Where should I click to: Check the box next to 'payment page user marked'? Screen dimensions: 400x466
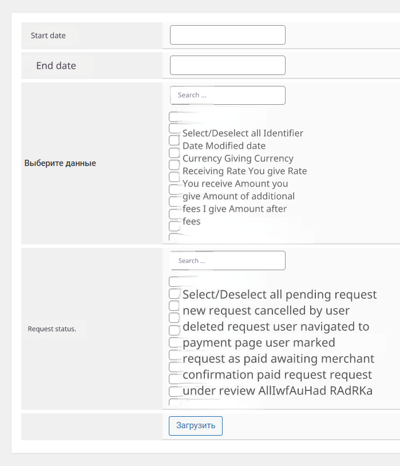tap(174, 342)
